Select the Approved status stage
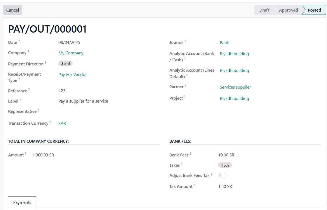This screenshot has width=327, height=210. click(x=288, y=10)
